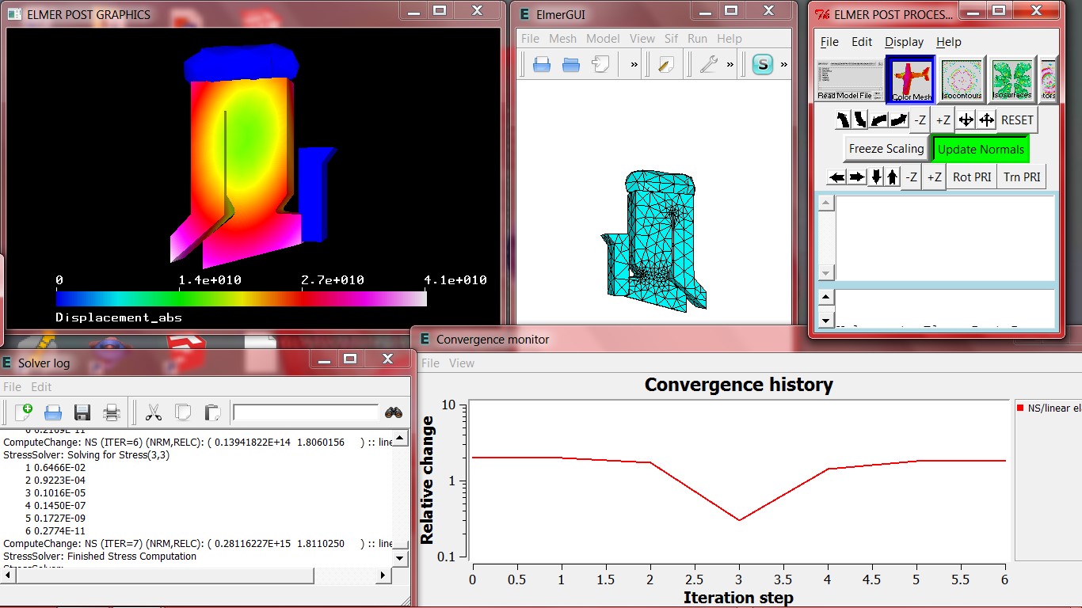The width and height of the screenshot is (1082, 608).
Task: Open the ElmerGUI Sif menu
Action: [671, 38]
